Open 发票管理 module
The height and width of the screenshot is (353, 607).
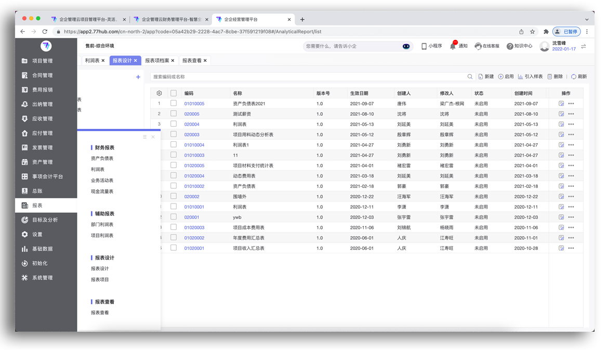tap(43, 148)
